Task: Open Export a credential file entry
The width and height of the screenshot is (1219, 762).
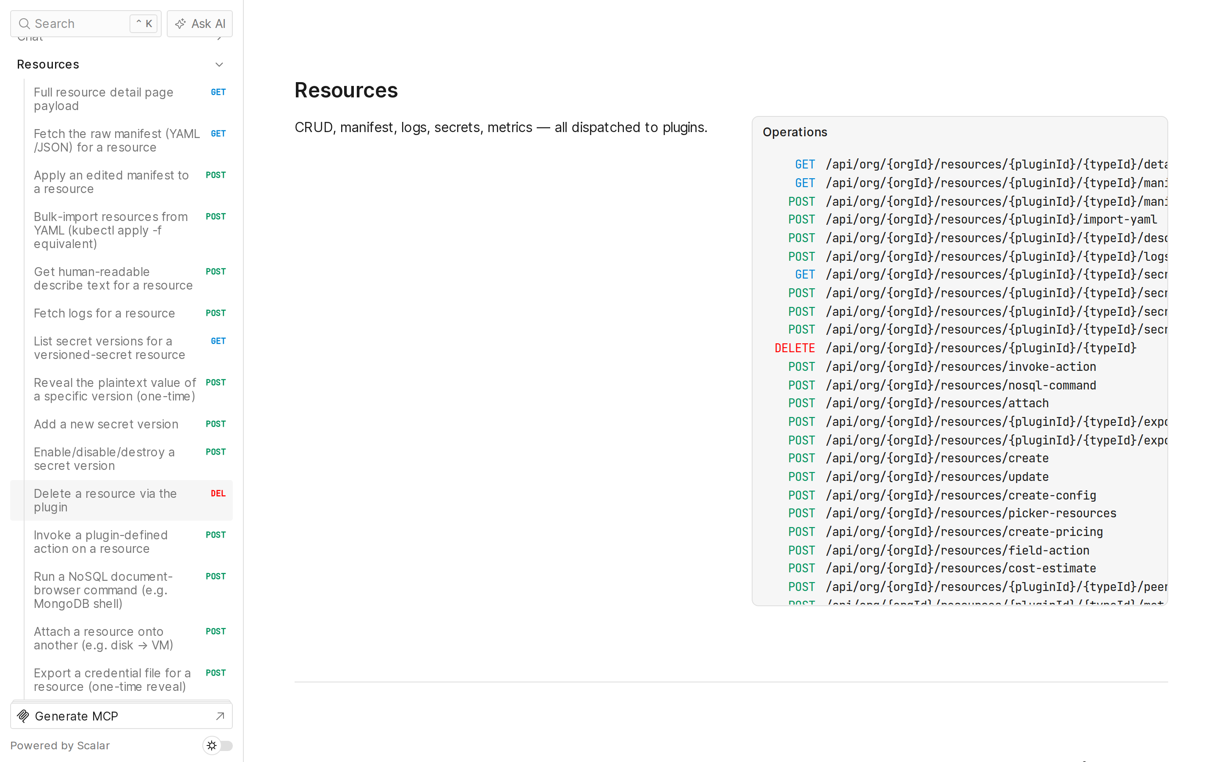Action: 121,680
